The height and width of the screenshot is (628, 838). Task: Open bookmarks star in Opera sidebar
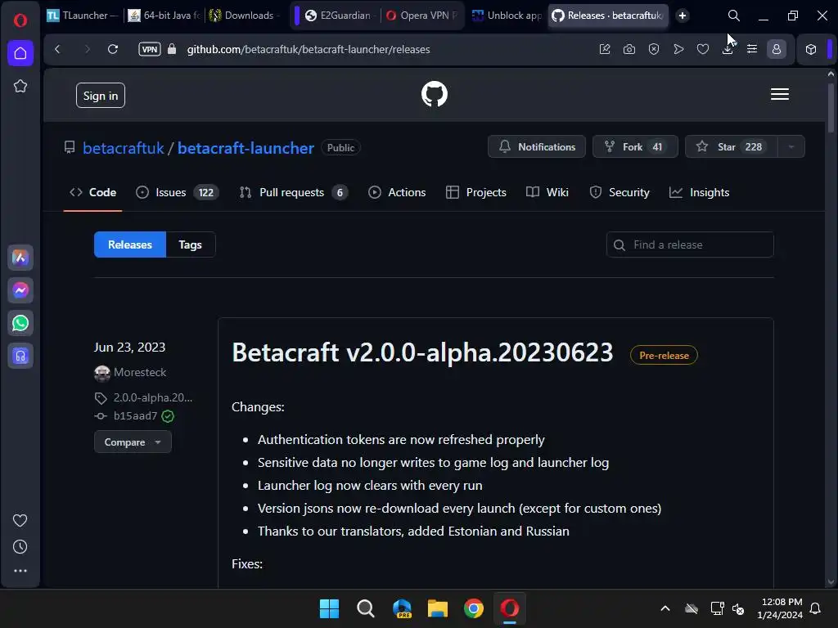(x=20, y=86)
